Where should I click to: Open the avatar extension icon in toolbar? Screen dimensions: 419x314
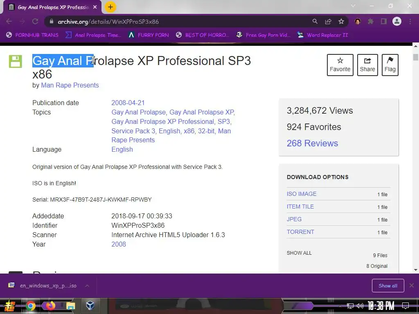click(x=358, y=21)
